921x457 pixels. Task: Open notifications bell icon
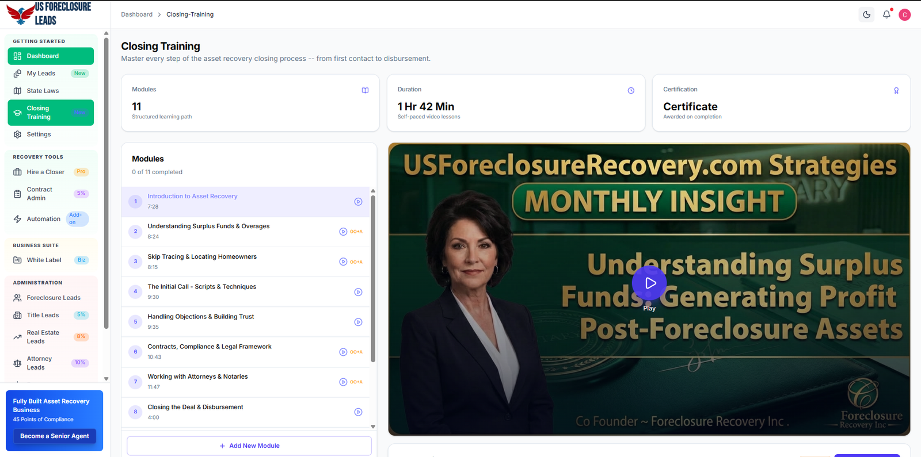[886, 14]
